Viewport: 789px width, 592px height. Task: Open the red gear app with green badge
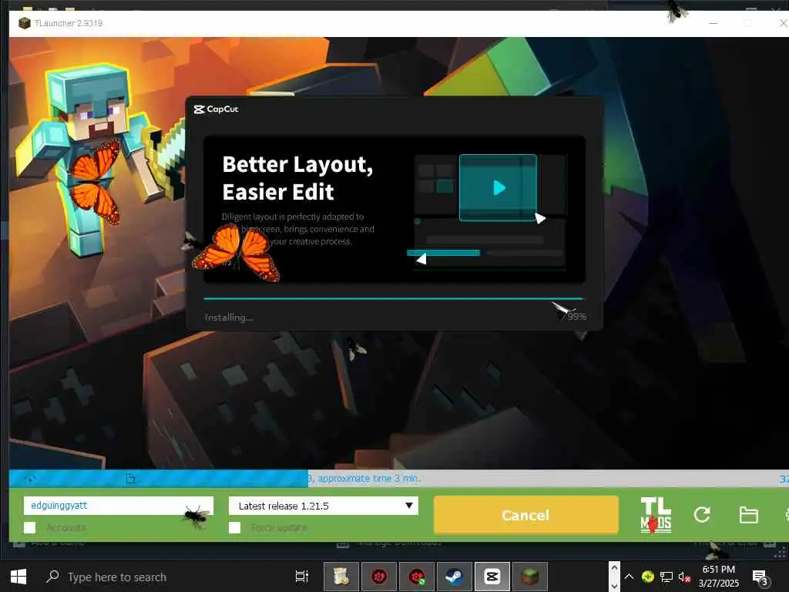tap(416, 577)
